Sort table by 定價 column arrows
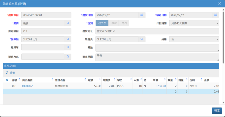Viewport: 225px width, 117px height. pos(100,80)
